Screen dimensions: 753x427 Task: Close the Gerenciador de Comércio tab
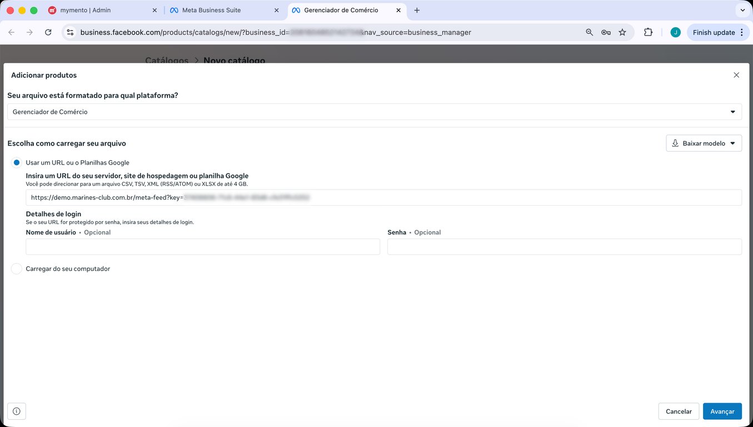(x=398, y=10)
